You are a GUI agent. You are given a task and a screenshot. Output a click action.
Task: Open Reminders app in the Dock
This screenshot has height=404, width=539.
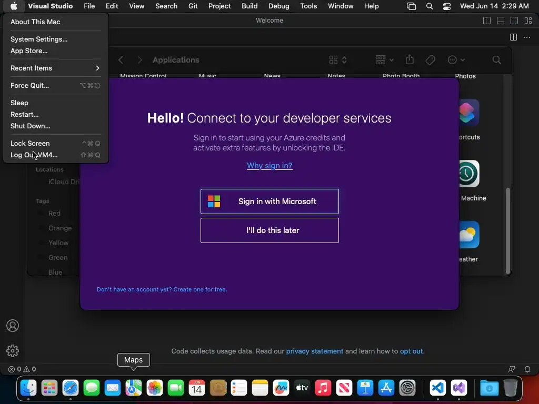pyautogui.click(x=239, y=388)
